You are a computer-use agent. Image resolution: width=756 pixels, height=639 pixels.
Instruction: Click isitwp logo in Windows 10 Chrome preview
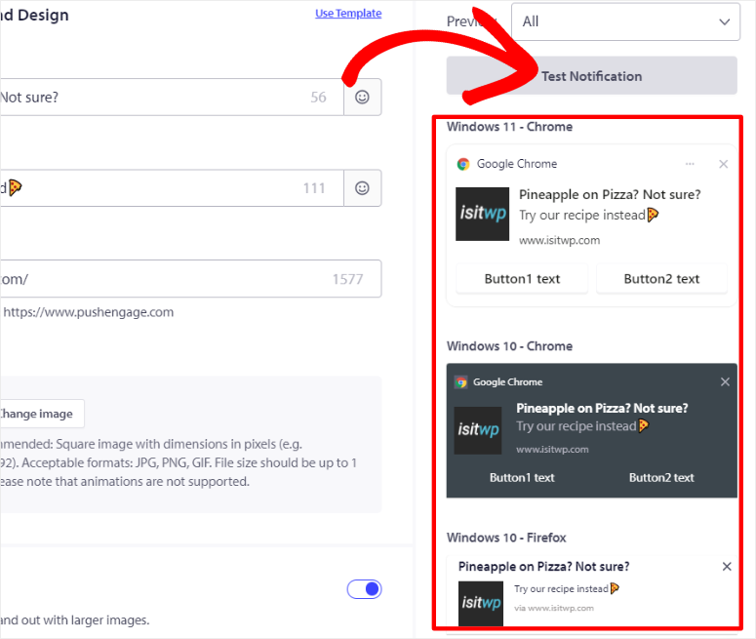(478, 430)
